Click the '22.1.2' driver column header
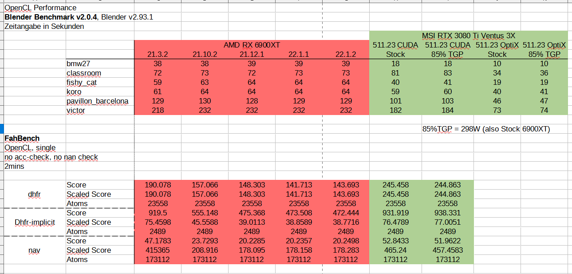Screen dimensions: 572x274 (x=346, y=54)
